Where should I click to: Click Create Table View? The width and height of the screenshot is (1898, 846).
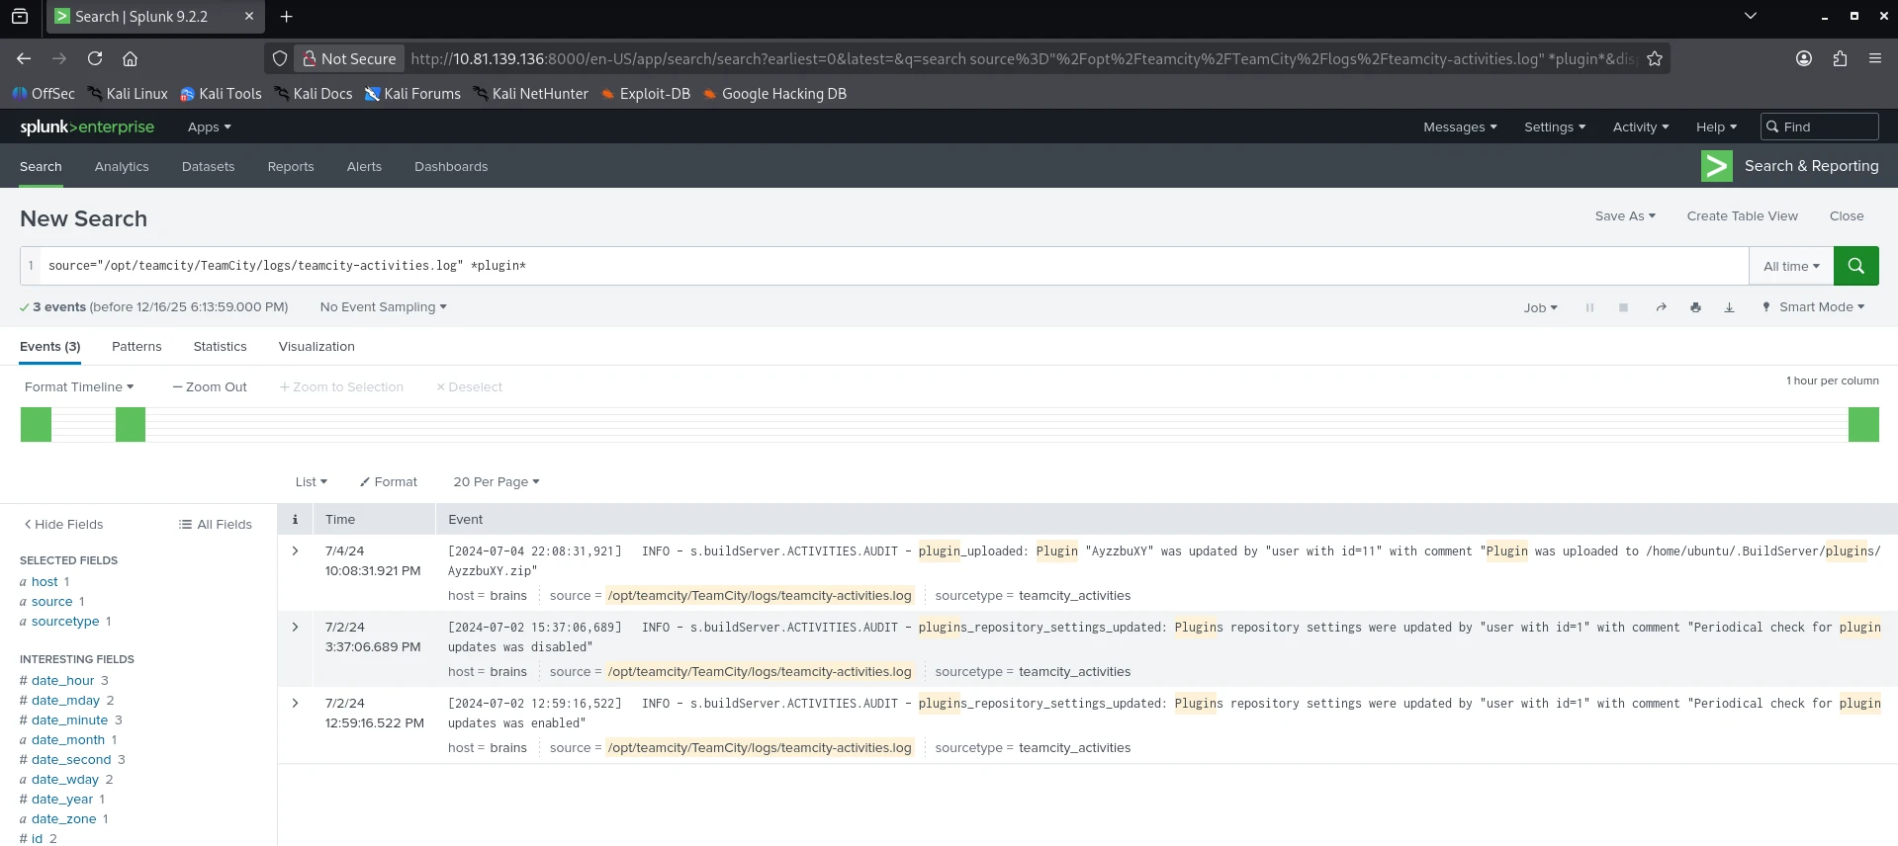pyautogui.click(x=1742, y=215)
